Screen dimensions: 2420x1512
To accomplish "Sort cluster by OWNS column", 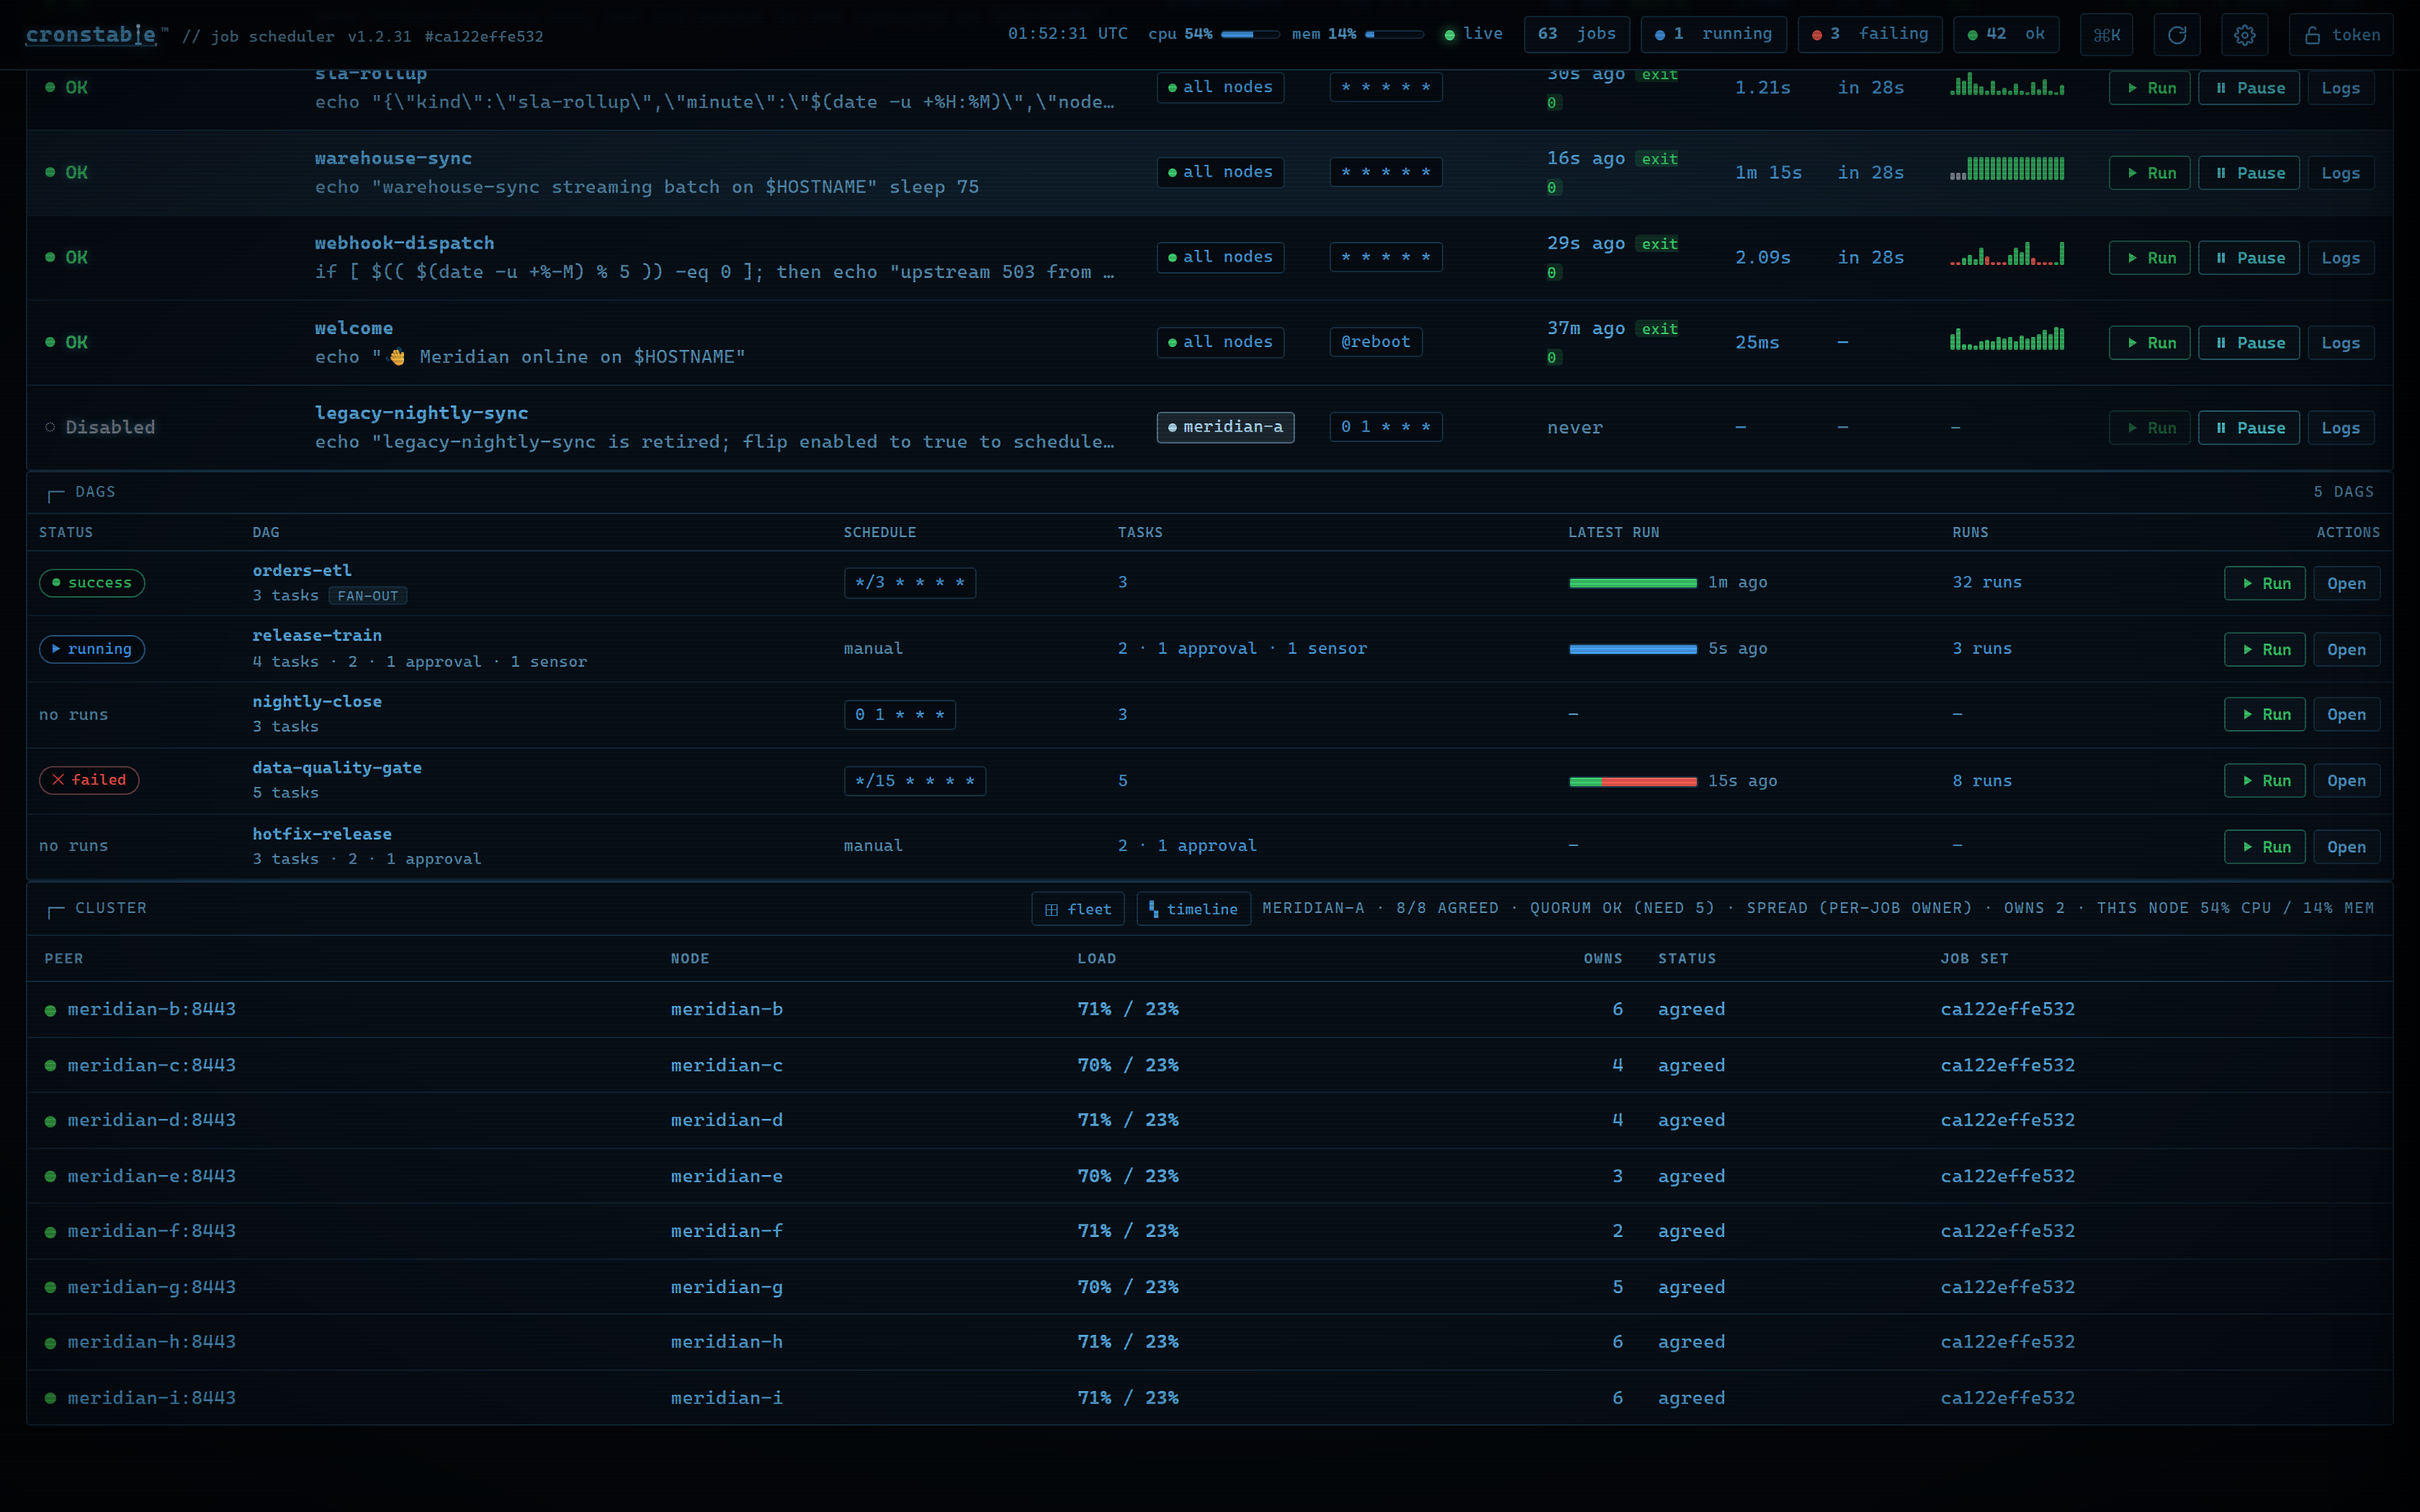I will [1603, 958].
